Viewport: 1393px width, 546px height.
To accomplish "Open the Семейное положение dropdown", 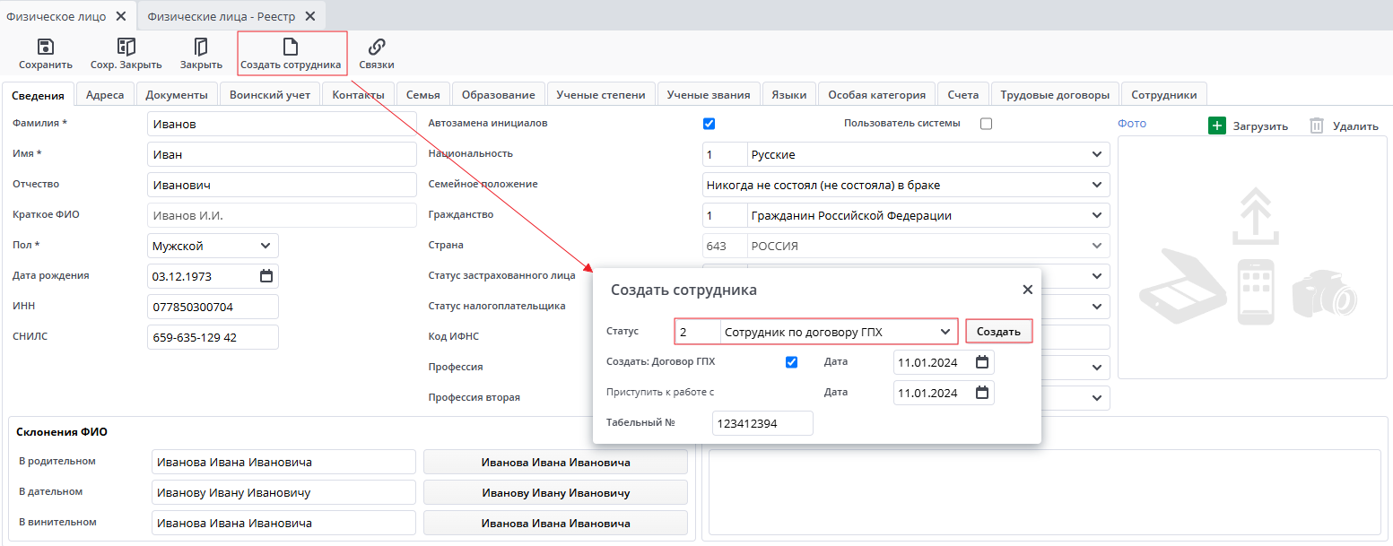I will 1096,185.
